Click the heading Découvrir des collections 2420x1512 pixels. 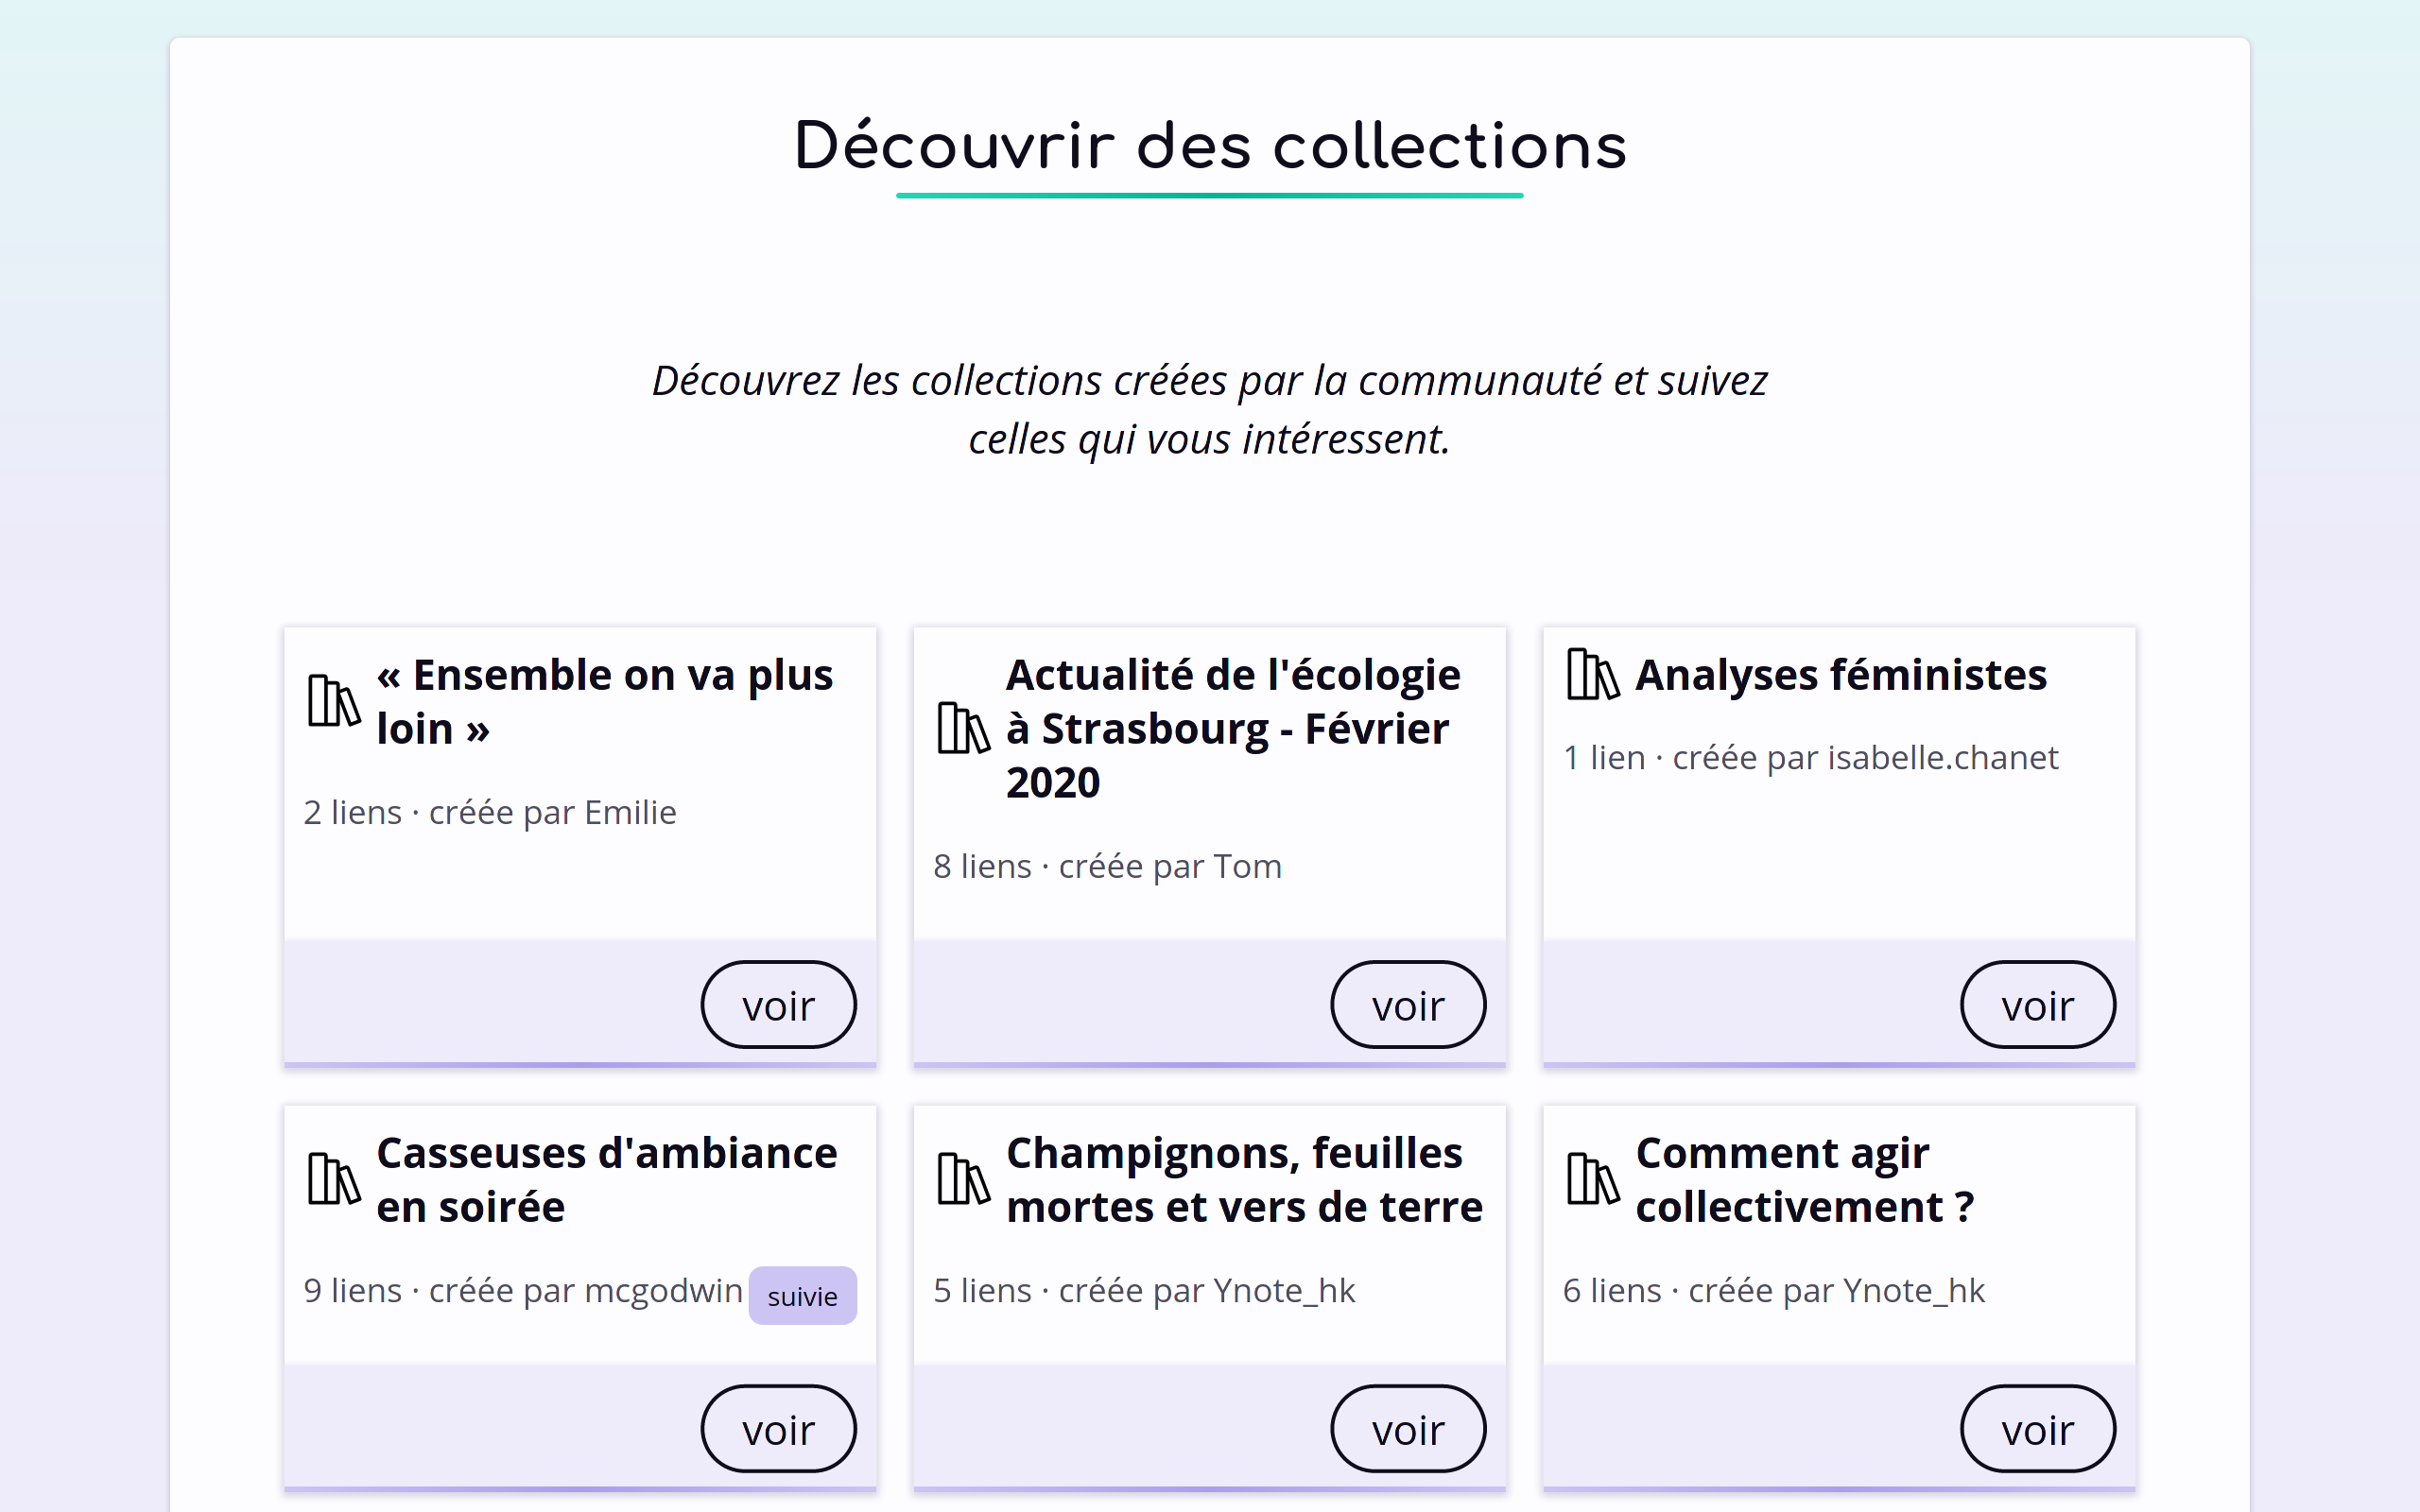click(x=1209, y=145)
